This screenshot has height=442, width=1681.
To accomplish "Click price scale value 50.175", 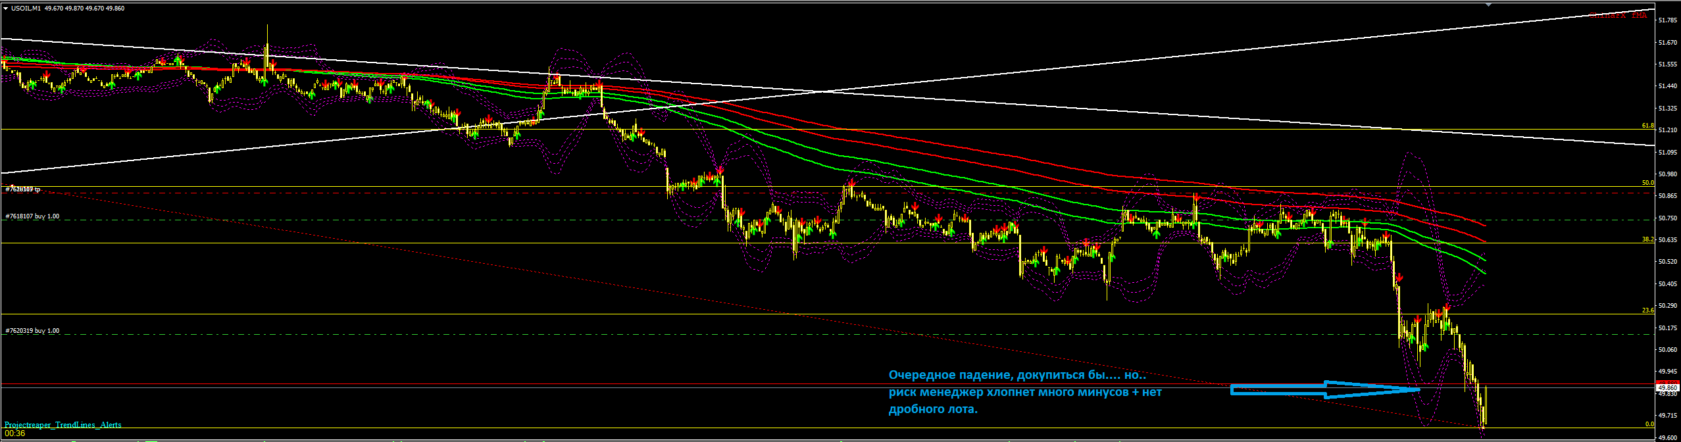I will [1668, 328].
